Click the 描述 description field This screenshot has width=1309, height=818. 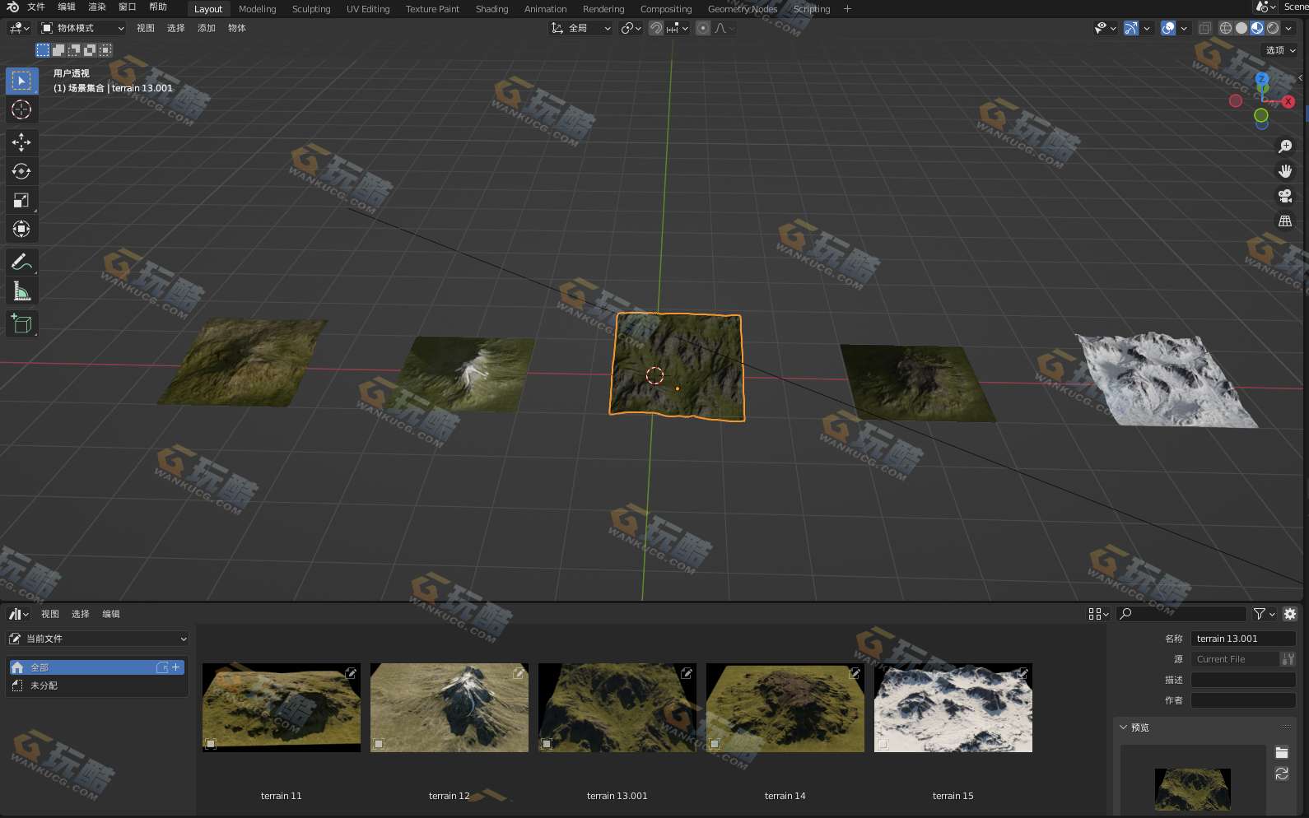(1243, 680)
